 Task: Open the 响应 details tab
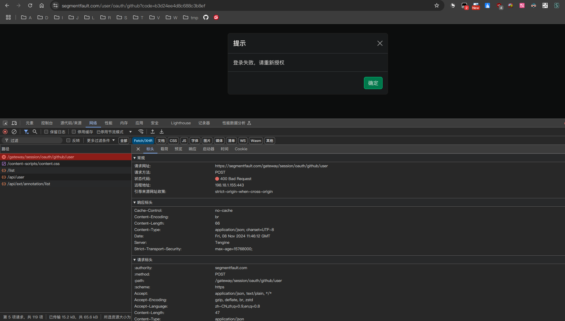coord(192,149)
